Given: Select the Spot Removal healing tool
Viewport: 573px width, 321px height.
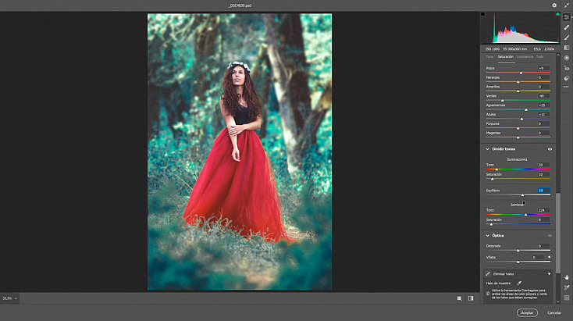Looking at the screenshot, I should pyautogui.click(x=567, y=27).
